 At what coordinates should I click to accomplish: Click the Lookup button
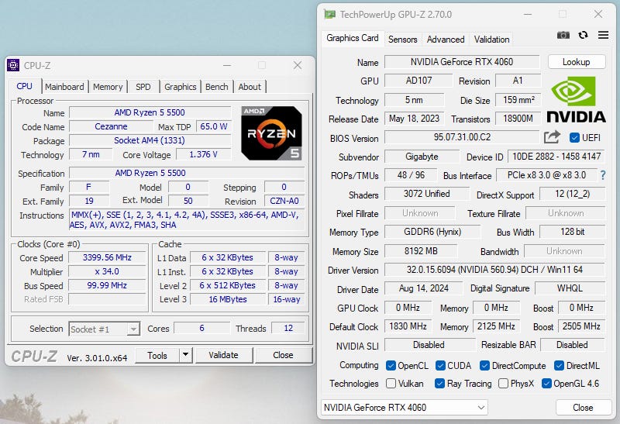[x=576, y=62]
